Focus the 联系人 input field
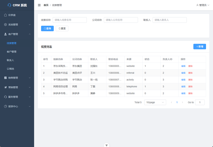The image size is (213, 147). click(x=170, y=20)
